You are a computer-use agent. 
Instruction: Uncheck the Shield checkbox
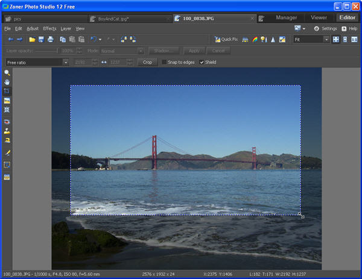click(202, 62)
